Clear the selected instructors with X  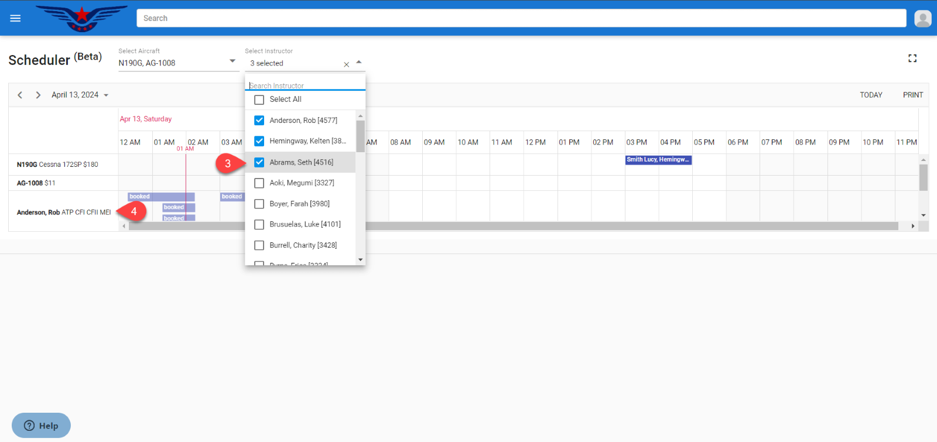346,64
